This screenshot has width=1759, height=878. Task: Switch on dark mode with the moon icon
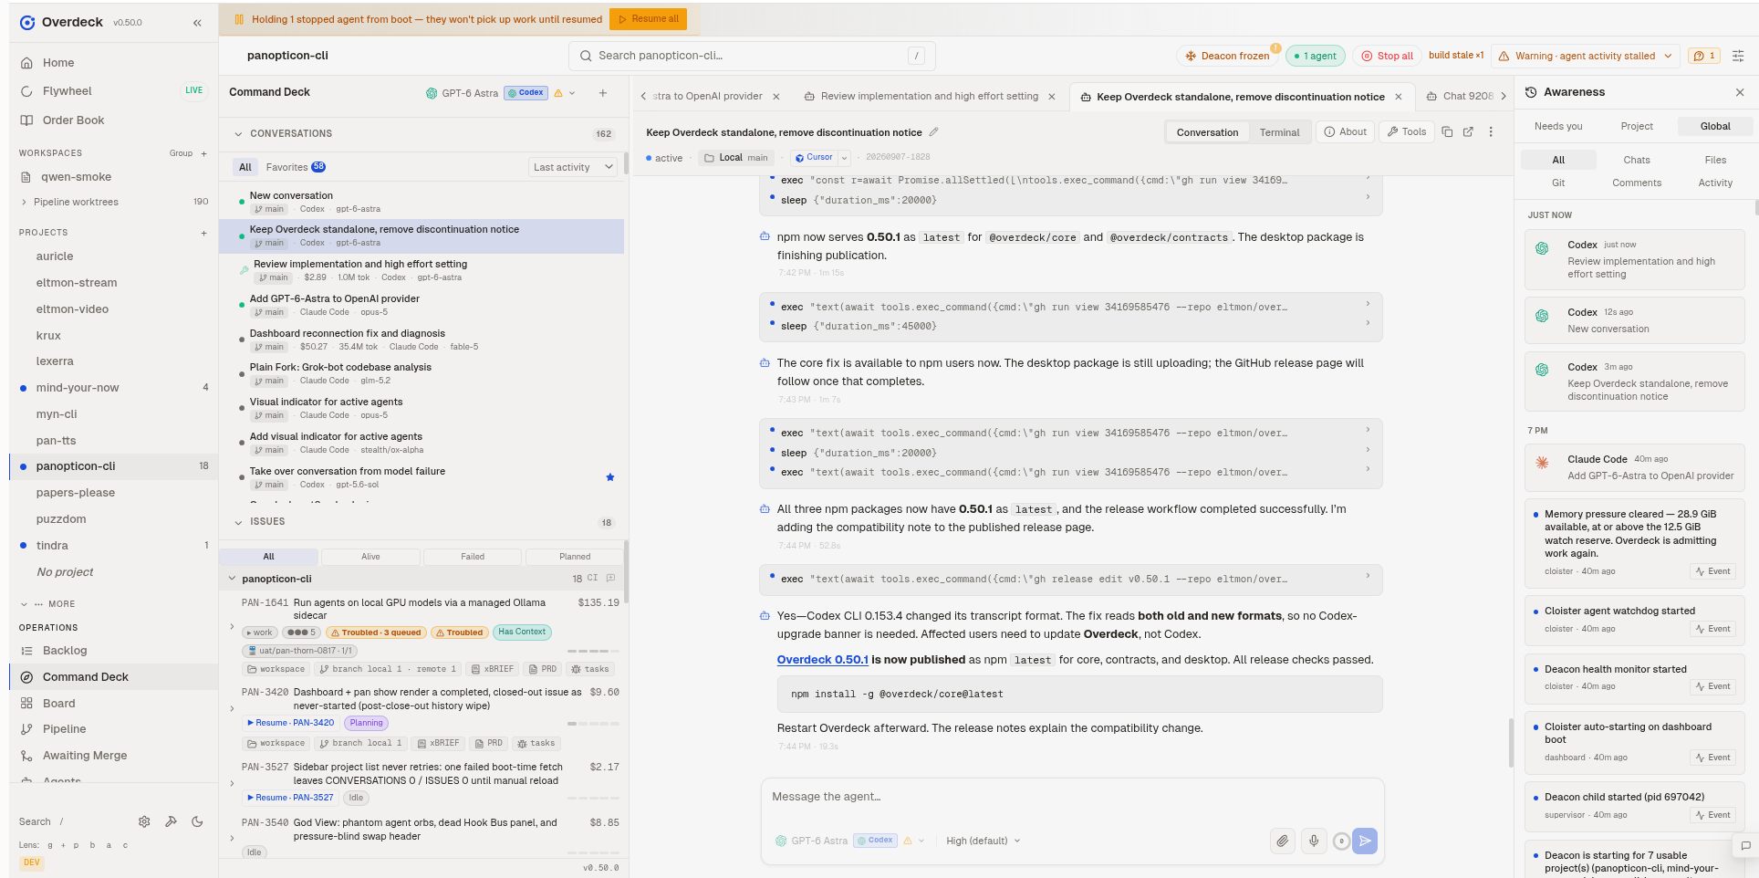[x=197, y=821]
